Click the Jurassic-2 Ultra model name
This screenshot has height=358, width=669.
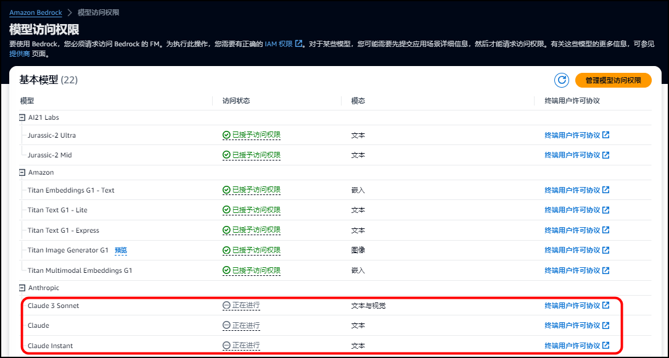pyautogui.click(x=52, y=135)
